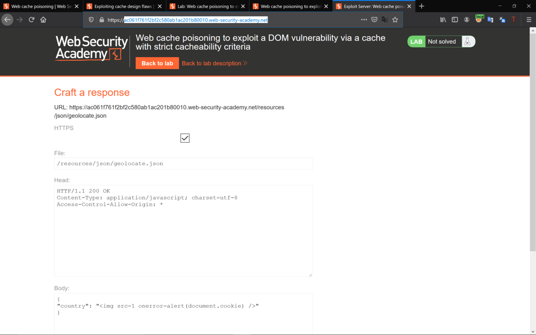The image size is (536, 335).
Task: Open Firefox account icon
Action: [467, 20]
